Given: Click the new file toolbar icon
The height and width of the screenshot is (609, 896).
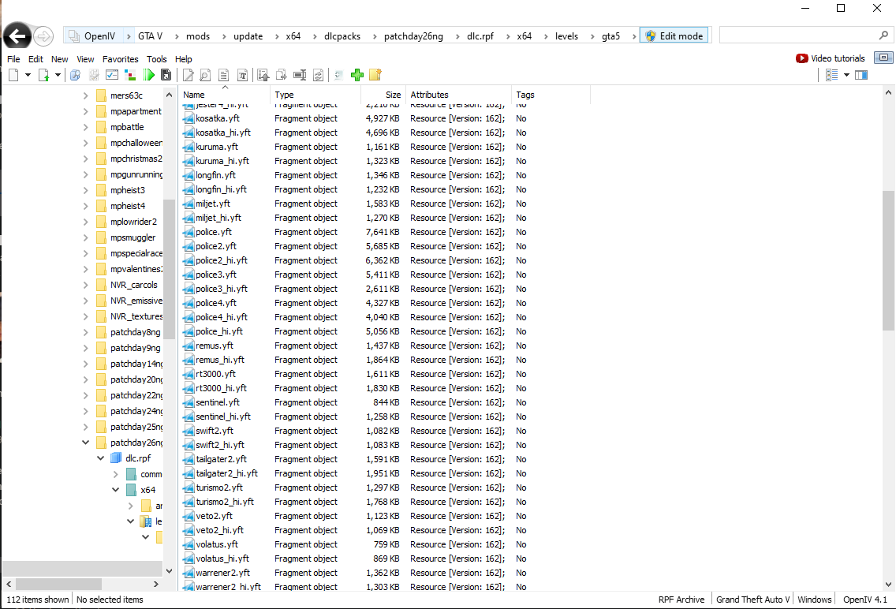Looking at the screenshot, I should (13, 75).
